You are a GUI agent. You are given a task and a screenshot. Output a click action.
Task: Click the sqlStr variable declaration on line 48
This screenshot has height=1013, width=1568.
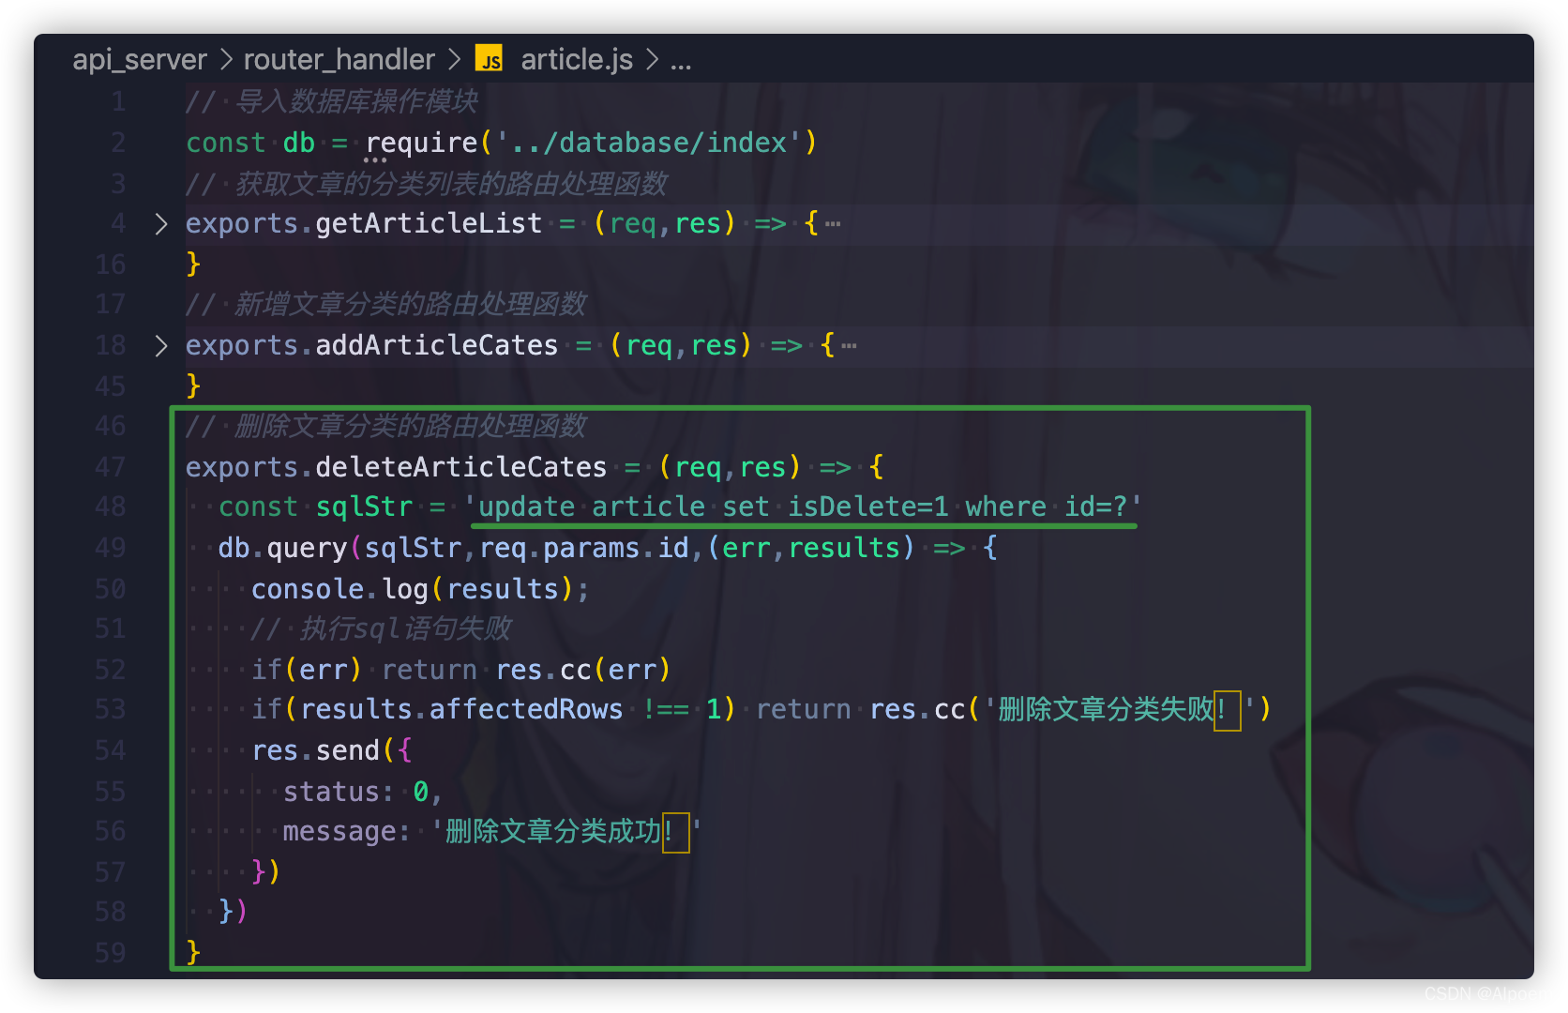[364, 507]
